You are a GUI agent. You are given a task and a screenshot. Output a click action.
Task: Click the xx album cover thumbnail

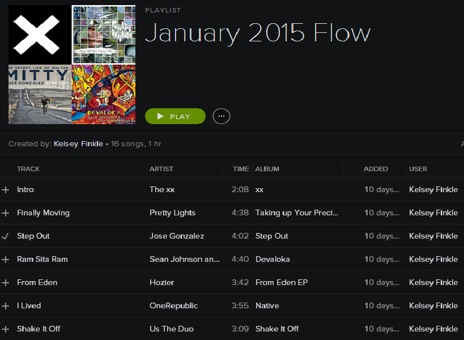(40, 35)
